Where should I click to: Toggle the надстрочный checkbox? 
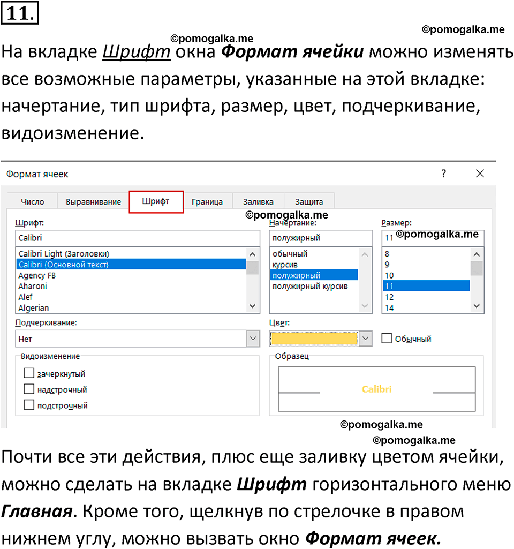(x=29, y=389)
